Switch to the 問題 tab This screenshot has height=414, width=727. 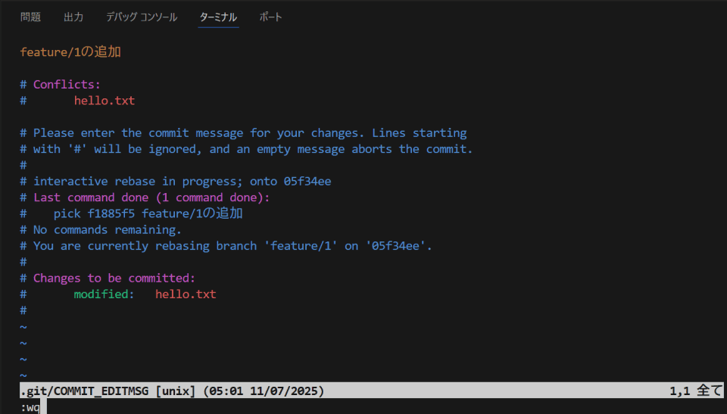30,17
